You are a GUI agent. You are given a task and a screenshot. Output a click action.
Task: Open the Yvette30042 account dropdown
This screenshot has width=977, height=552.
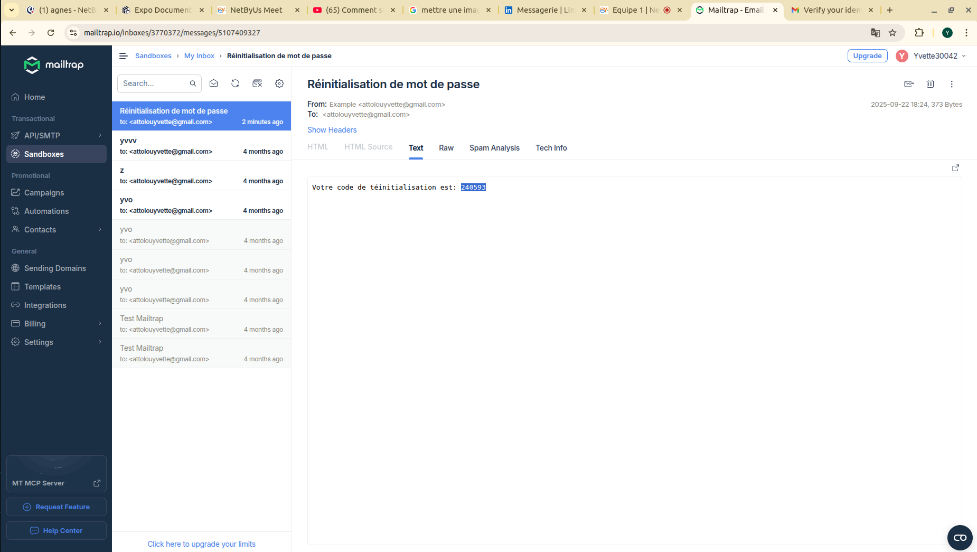(x=932, y=56)
